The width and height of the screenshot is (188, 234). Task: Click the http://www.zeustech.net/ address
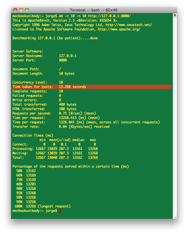tap(129, 25)
